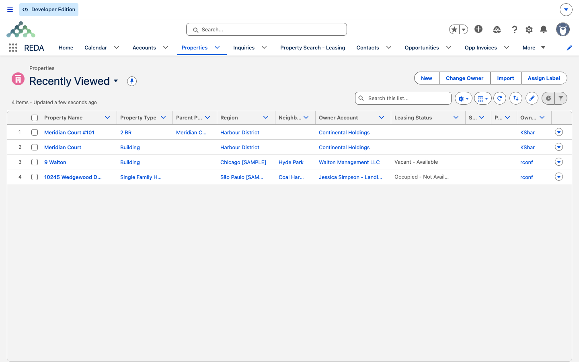Open Property Name column menu chevron

pyautogui.click(x=107, y=117)
